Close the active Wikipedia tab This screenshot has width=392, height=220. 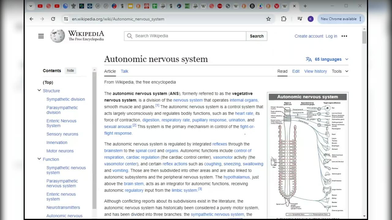click(x=294, y=6)
